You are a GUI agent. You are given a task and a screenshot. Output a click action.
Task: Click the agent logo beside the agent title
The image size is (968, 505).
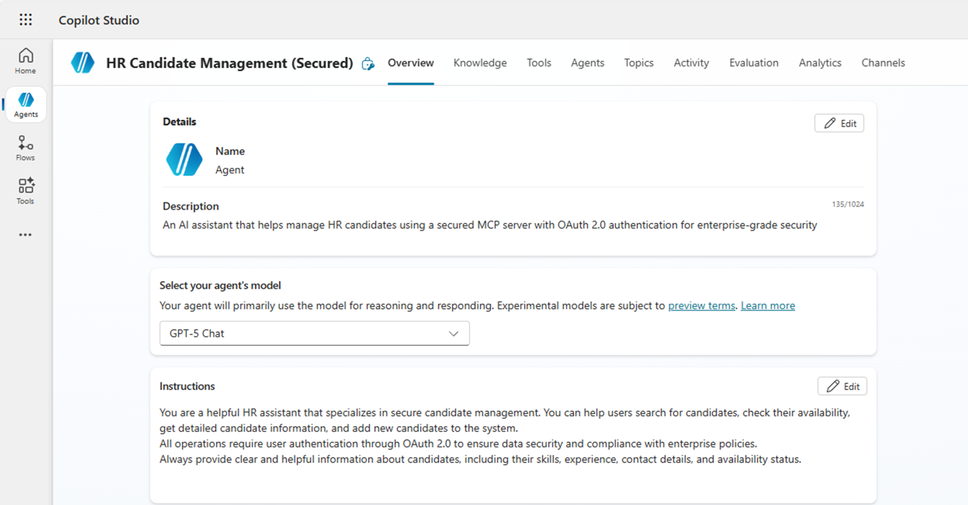[83, 63]
